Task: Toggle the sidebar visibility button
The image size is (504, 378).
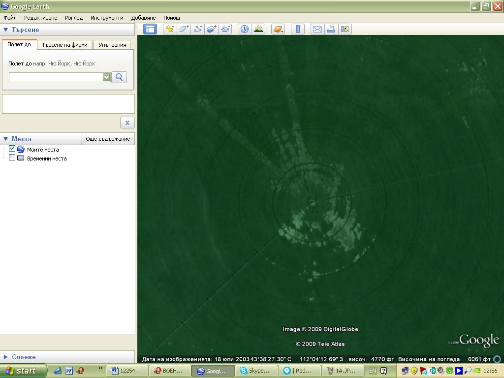Action: pyautogui.click(x=150, y=29)
